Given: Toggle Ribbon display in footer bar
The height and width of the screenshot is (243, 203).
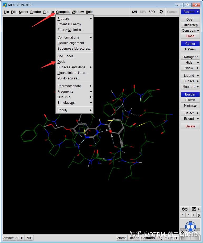Looking at the screenshot, I should point(134,238).
